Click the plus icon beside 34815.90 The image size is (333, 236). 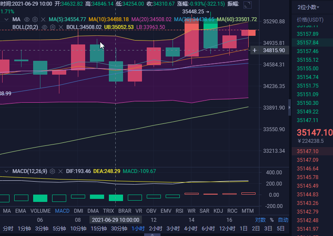tap(254, 50)
